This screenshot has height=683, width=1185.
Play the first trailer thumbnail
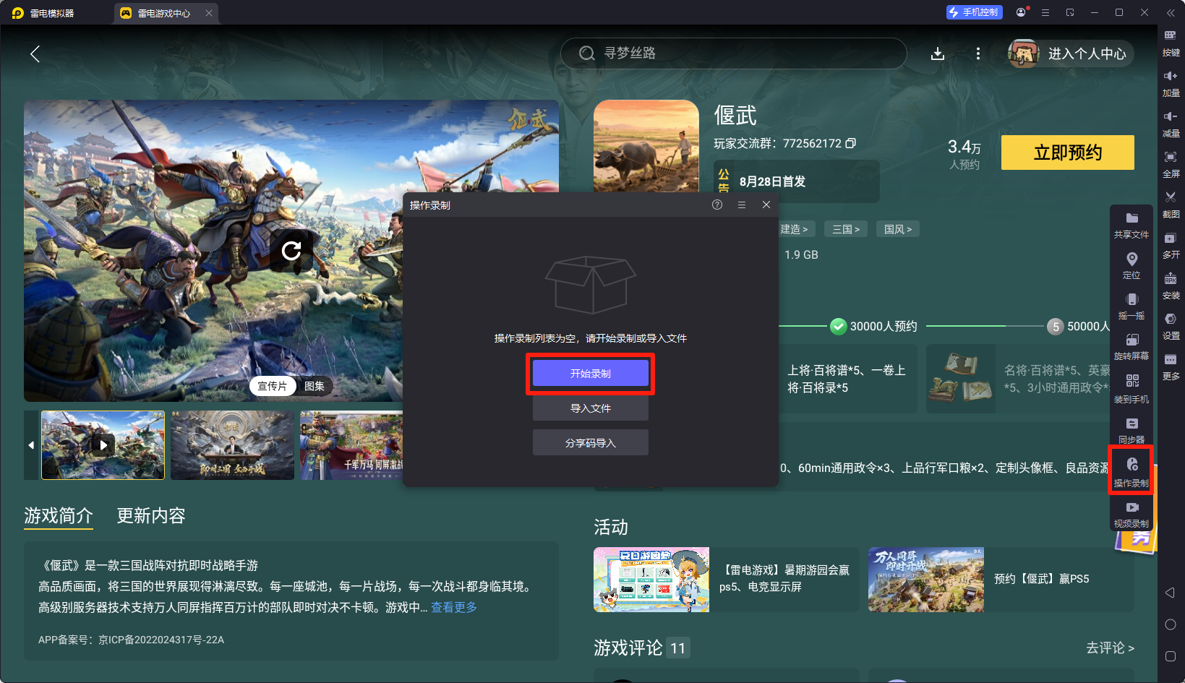[x=103, y=445]
